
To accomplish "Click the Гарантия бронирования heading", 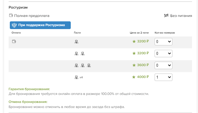I will pyautogui.click(x=29, y=89).
